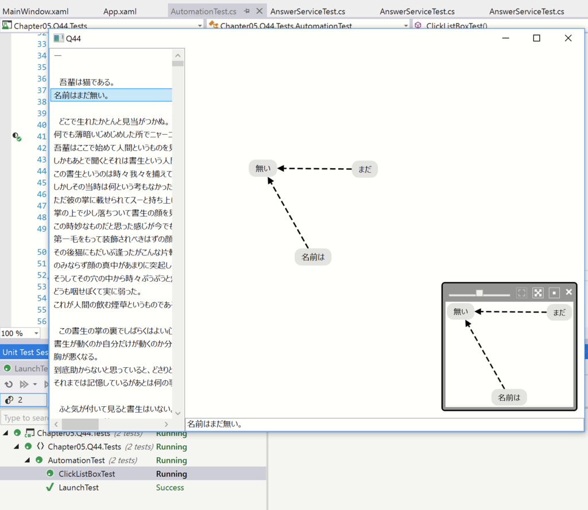
Task: Click the Success status of LaunchTest
Action: point(170,487)
